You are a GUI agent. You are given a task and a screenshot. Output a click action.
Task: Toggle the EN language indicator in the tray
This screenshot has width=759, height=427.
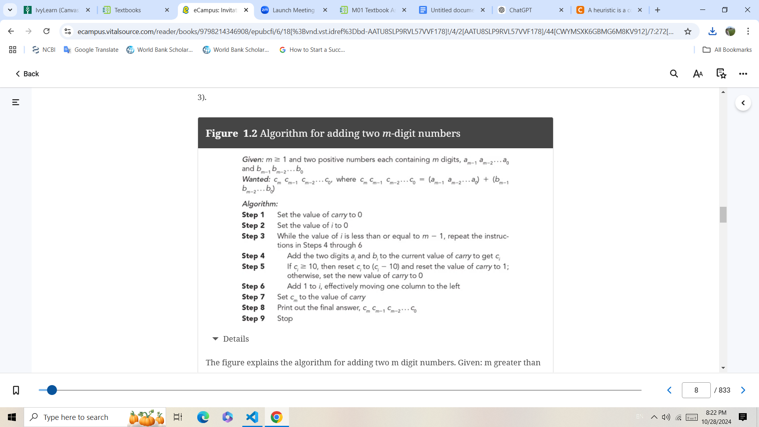click(x=640, y=417)
